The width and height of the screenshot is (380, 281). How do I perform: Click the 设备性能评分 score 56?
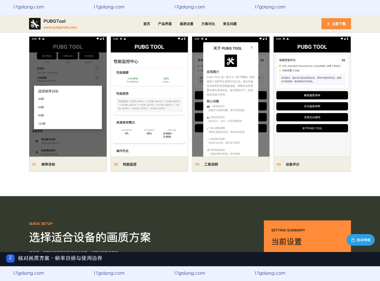[343, 60]
